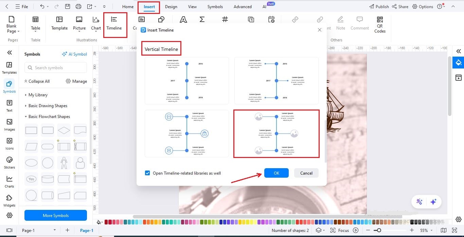Screen dimensions: 464x237
Task: Open the Icons sidebar panel
Action: coord(10,144)
